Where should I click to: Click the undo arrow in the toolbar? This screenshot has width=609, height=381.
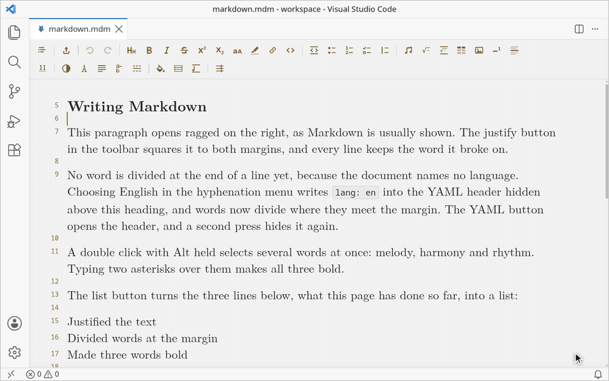[x=90, y=50]
